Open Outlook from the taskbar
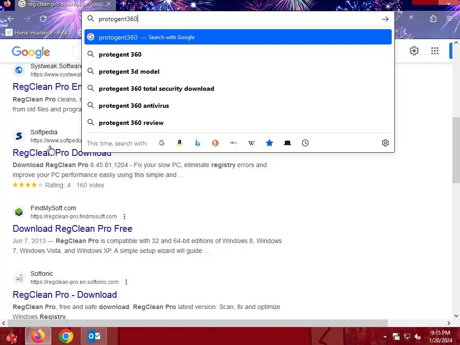 (94, 336)
